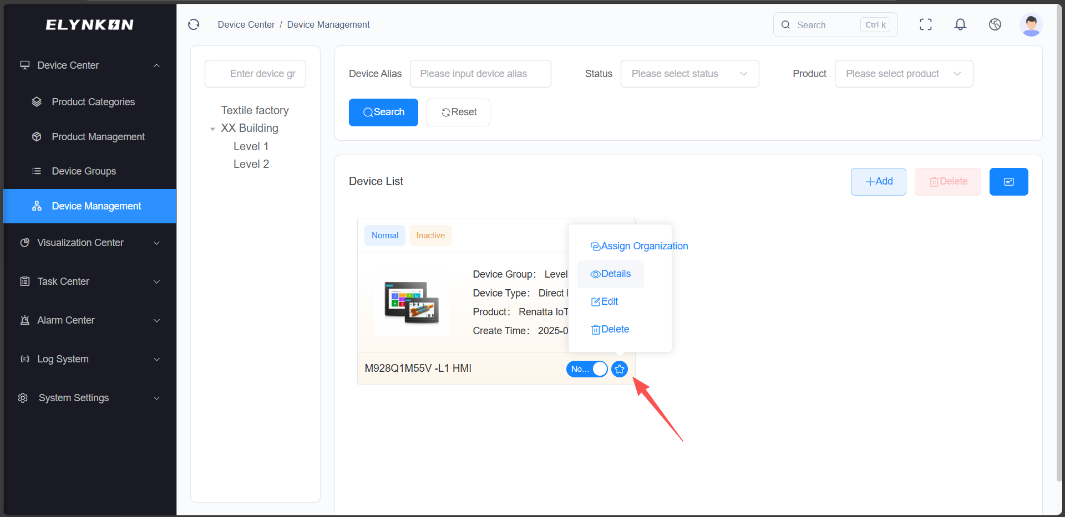Focus the Device Alias input field
The image size is (1065, 517).
[480, 74]
